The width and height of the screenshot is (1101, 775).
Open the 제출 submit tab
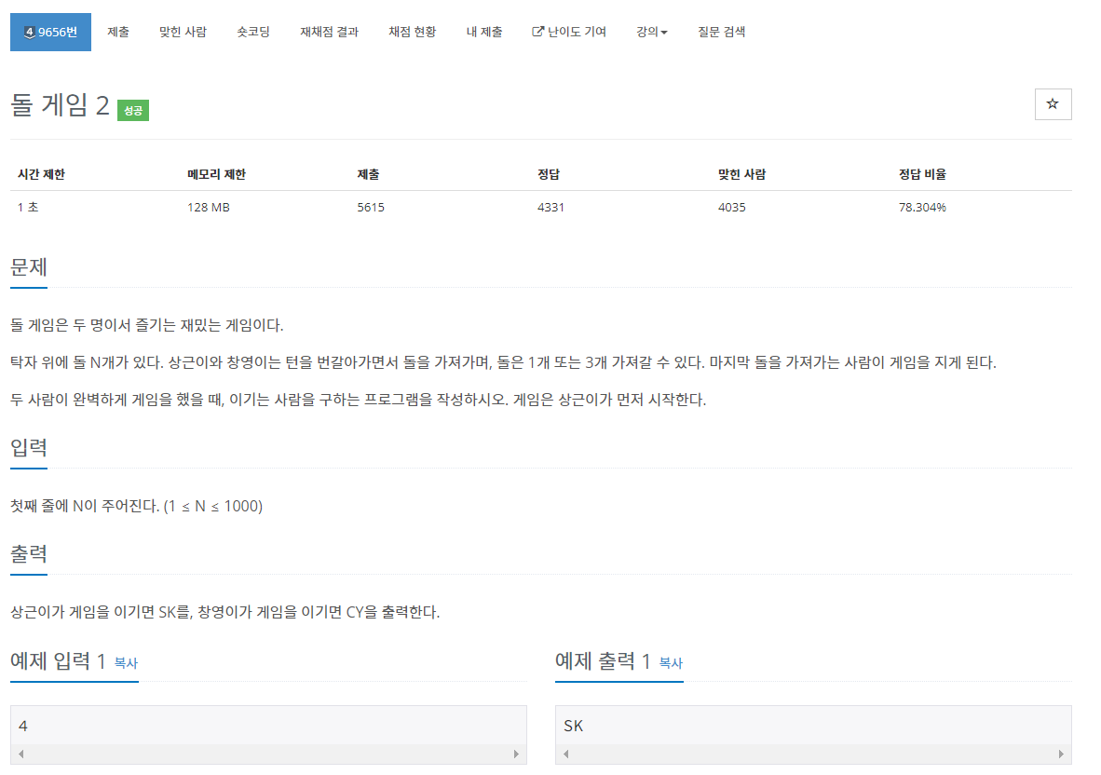[x=118, y=32]
